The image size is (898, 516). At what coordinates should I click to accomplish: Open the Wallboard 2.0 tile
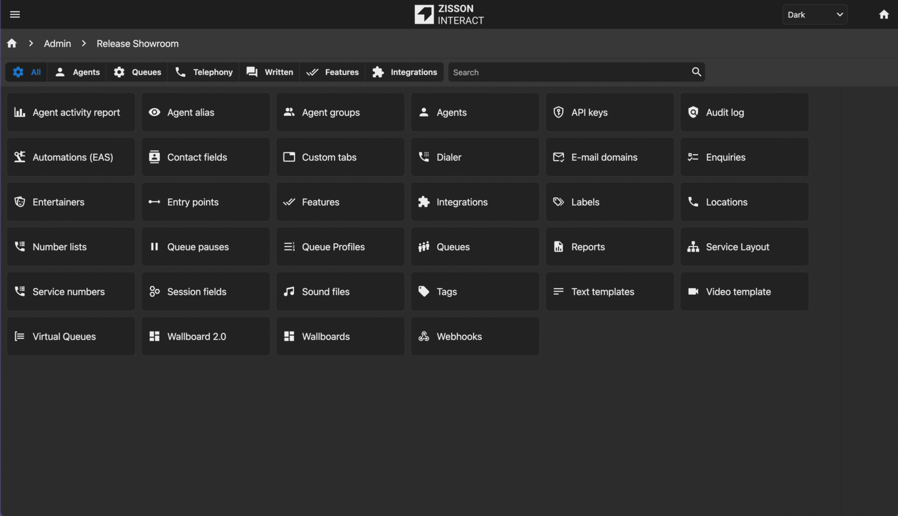205,336
